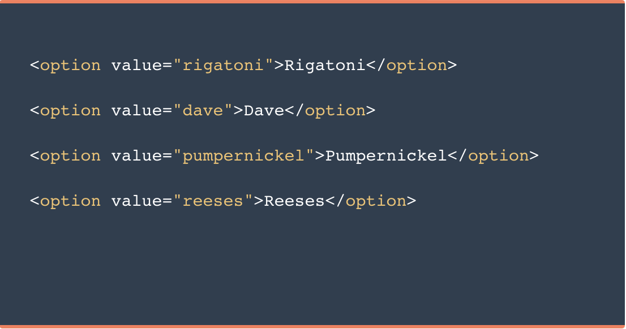The height and width of the screenshot is (329, 626).
Task: Click the capitalized Dave text
Action: point(264,111)
